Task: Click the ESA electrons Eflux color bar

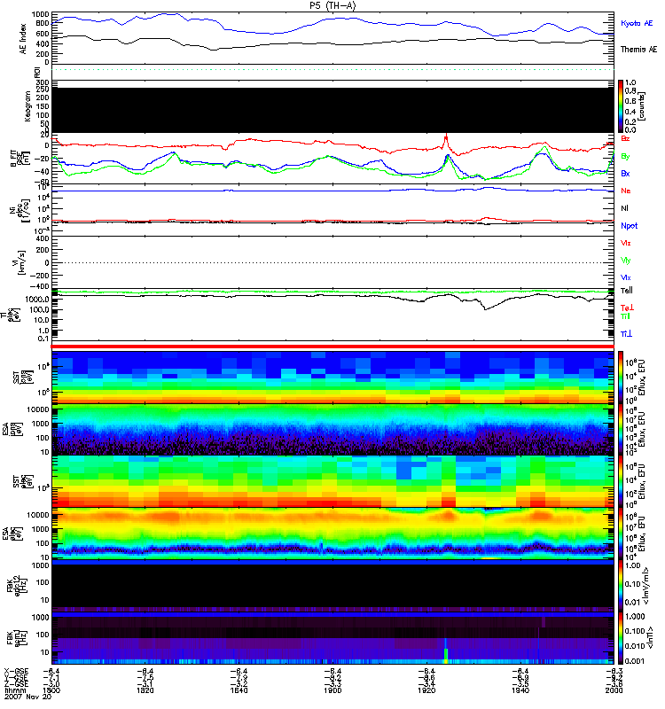Action: [621, 534]
